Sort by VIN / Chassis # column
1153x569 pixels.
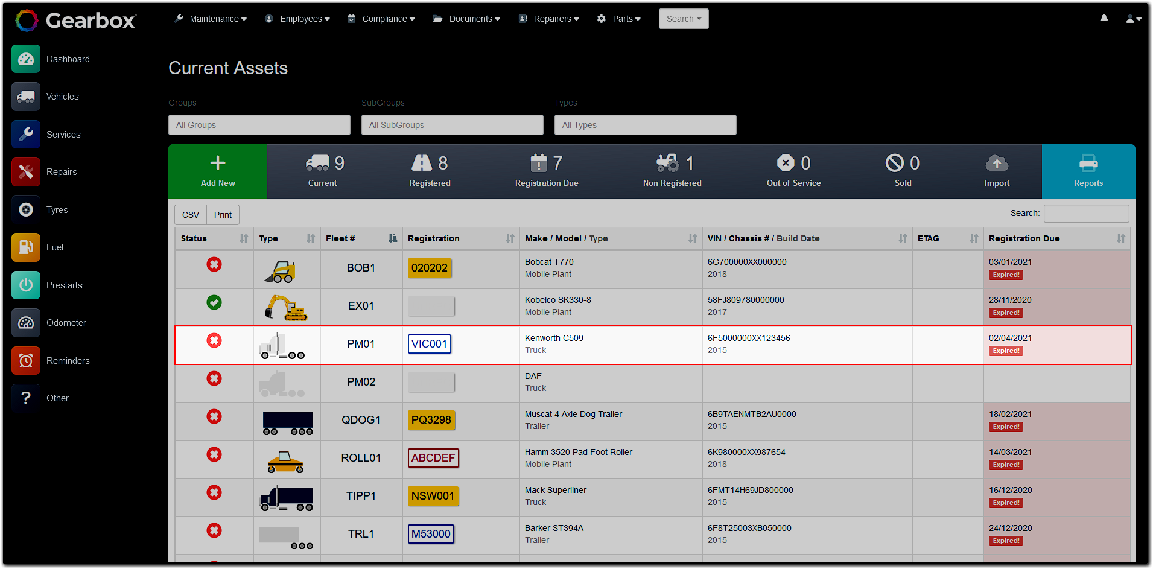807,238
